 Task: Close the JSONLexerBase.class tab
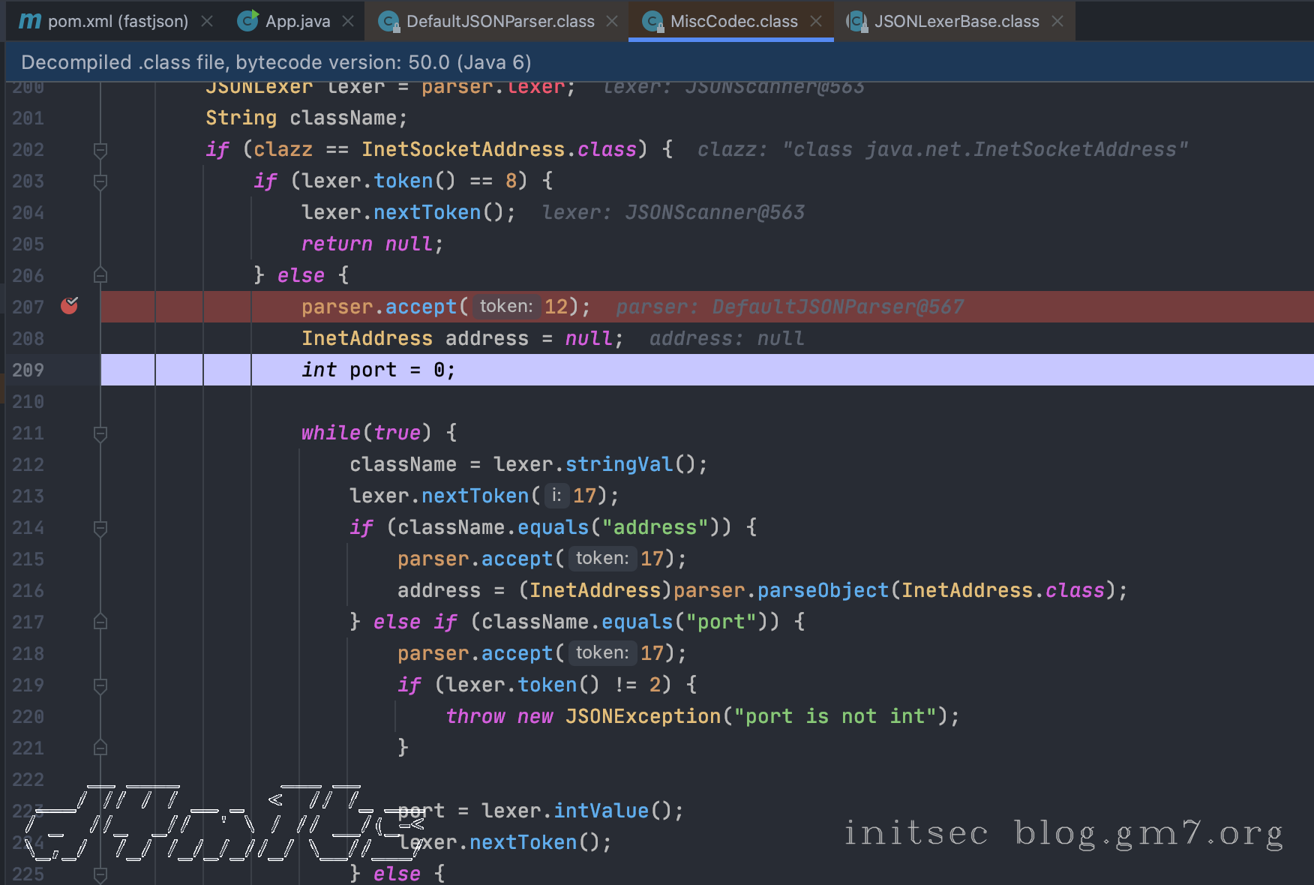[x=1057, y=21]
